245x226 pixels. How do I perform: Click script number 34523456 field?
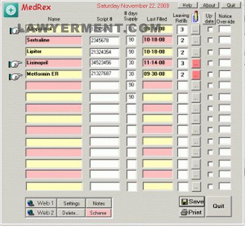click(x=105, y=63)
